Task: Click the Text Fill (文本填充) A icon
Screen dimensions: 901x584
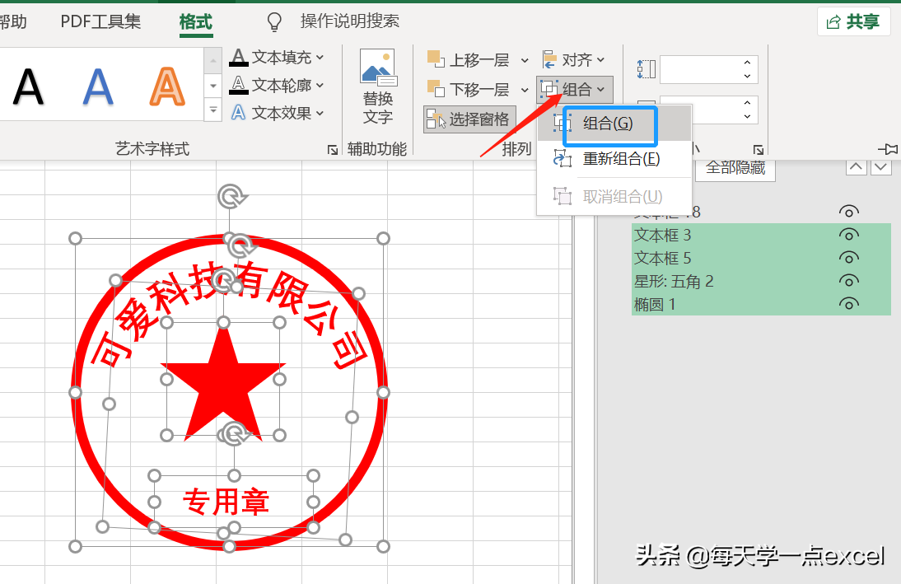Action: coord(239,58)
